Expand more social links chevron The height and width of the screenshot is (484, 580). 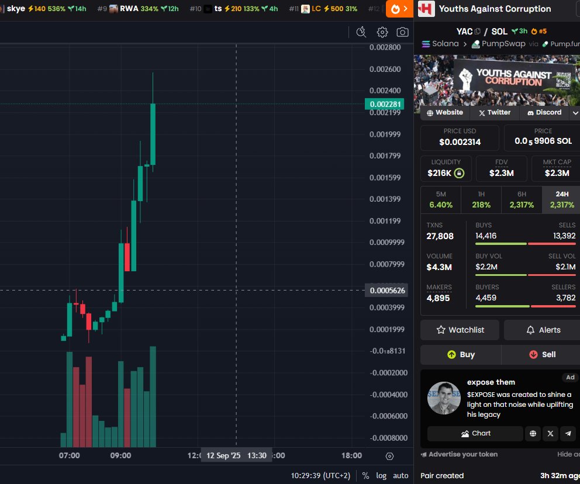click(x=575, y=113)
